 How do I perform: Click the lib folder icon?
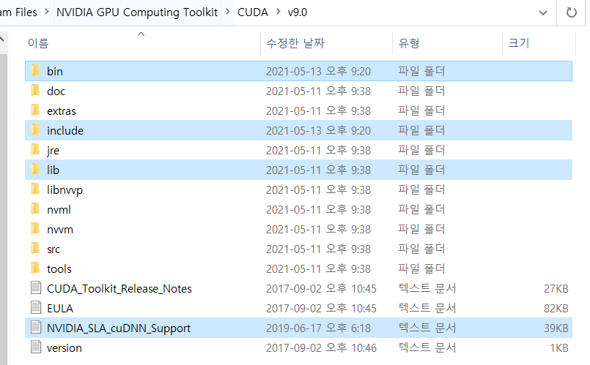coord(35,170)
